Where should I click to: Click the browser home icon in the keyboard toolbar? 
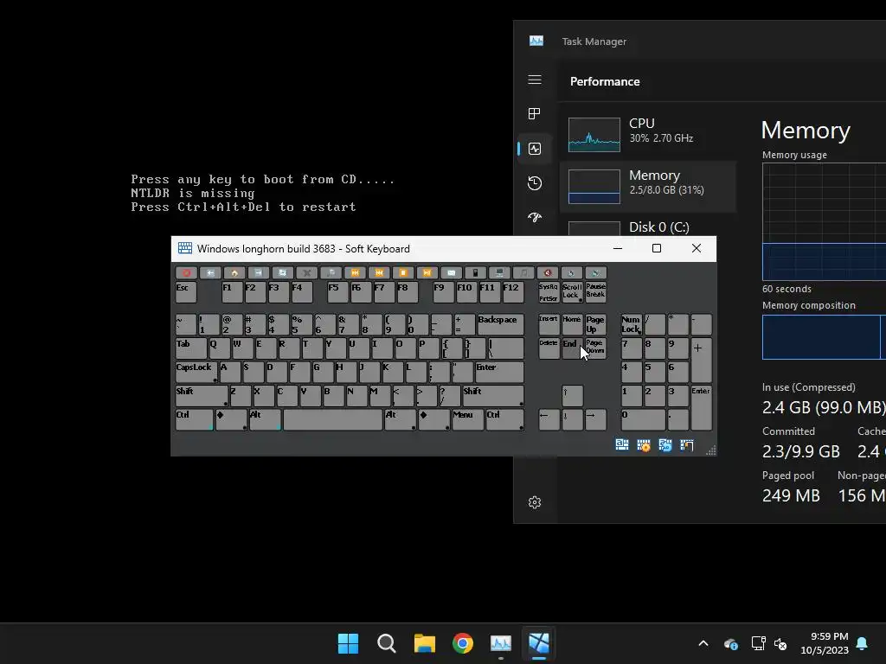pyautogui.click(x=234, y=272)
